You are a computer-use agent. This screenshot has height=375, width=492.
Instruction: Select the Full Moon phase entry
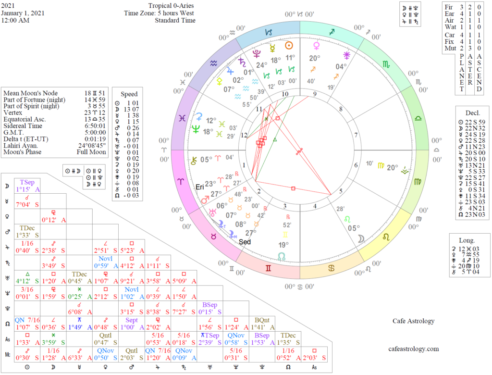point(90,152)
